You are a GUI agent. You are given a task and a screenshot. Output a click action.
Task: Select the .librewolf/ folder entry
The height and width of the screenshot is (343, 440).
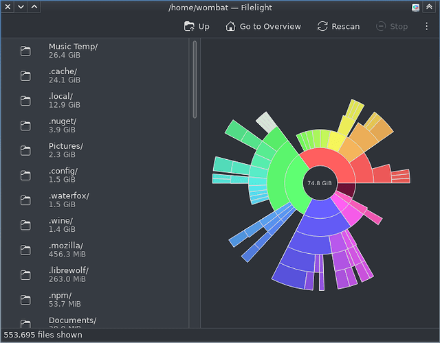(x=68, y=274)
